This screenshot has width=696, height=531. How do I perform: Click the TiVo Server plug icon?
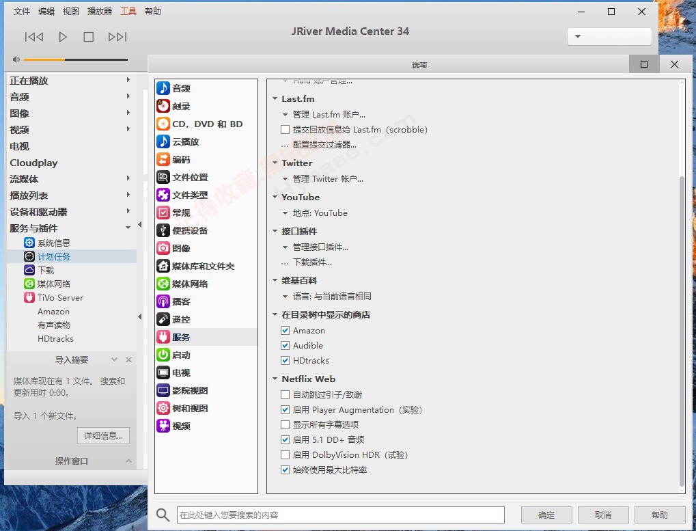(29, 297)
